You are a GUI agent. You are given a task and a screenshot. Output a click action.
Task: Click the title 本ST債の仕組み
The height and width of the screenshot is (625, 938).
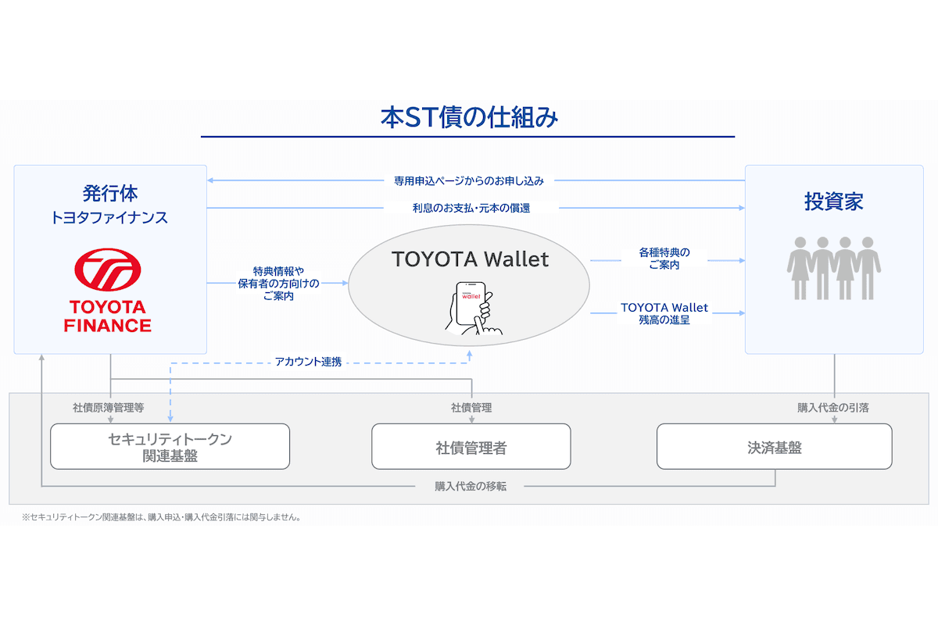point(469,117)
